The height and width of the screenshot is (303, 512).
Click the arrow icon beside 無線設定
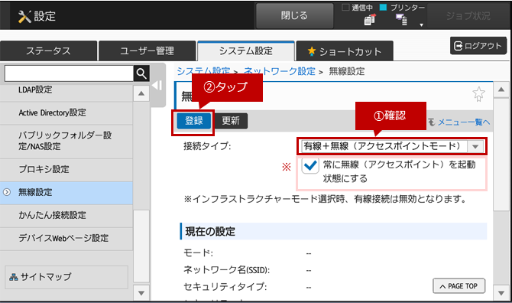click(7, 192)
